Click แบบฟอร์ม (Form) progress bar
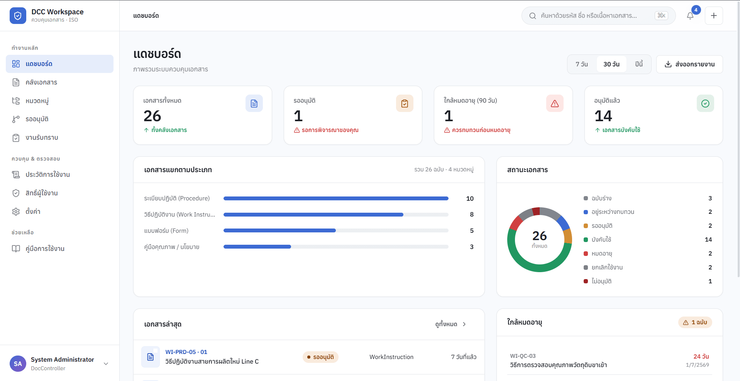This screenshot has width=740, height=381. [336, 230]
